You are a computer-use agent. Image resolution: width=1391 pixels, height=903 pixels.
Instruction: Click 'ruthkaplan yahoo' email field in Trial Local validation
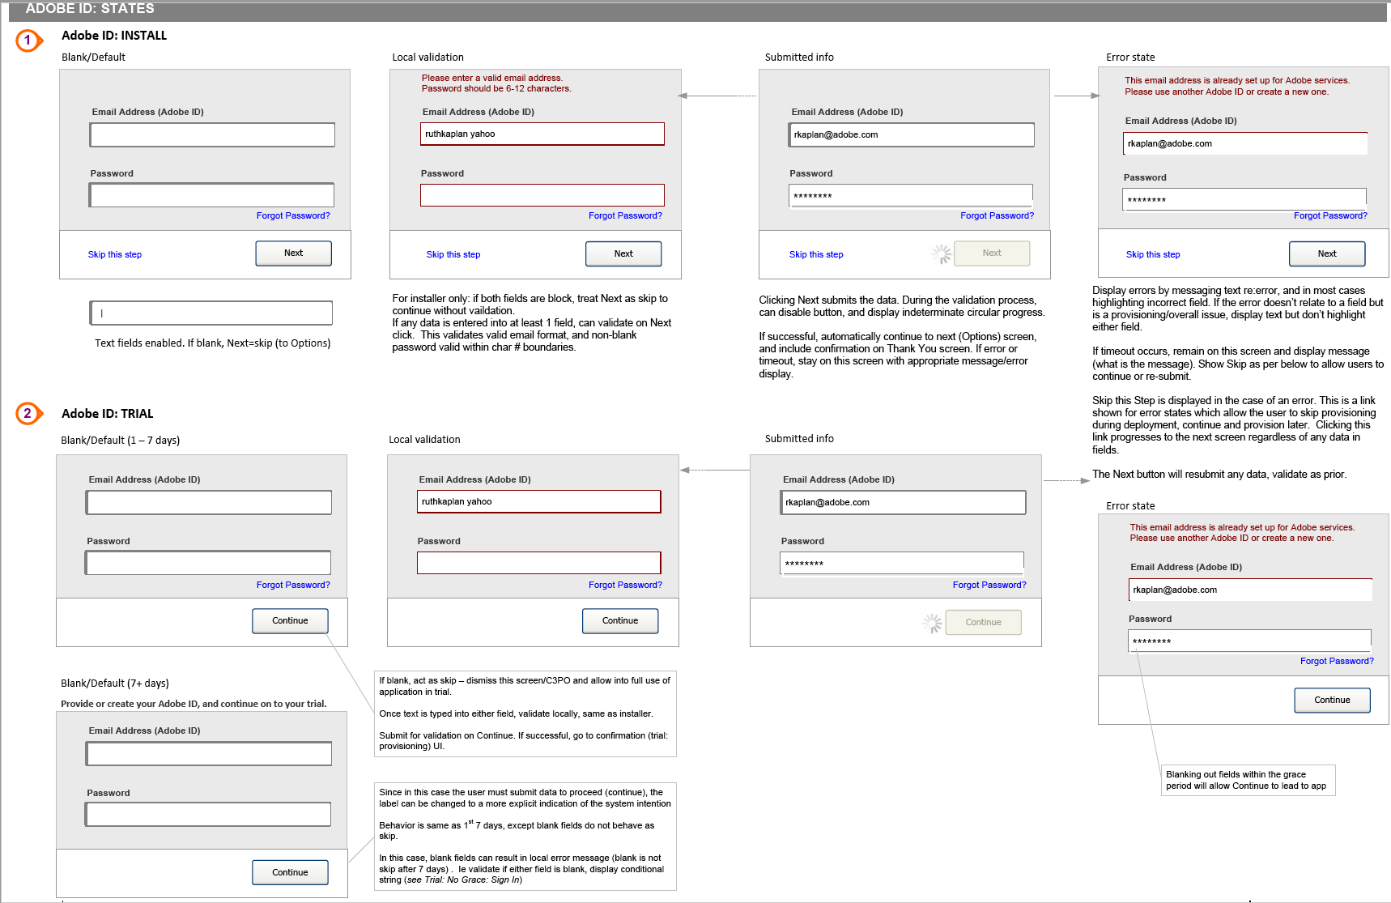pos(539,501)
